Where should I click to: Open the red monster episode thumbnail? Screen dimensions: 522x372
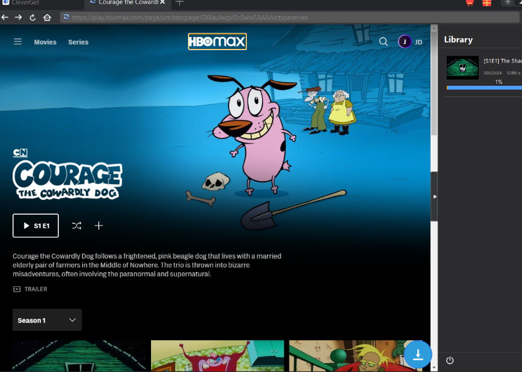(x=217, y=356)
